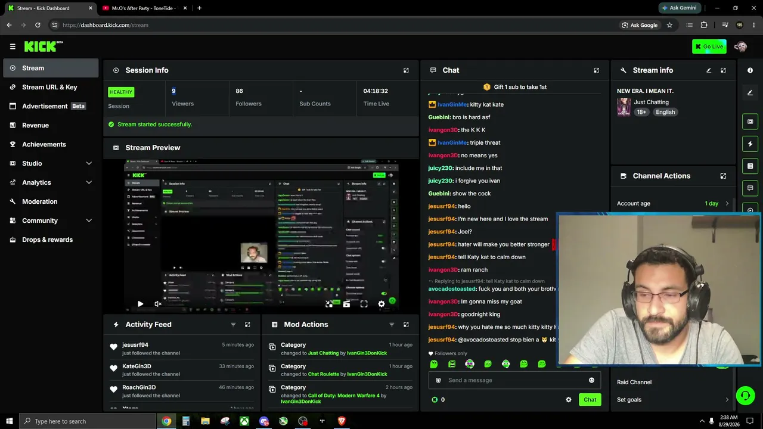Expand the Studio sidebar section
Screen dimensions: 763x429
coord(51,163)
